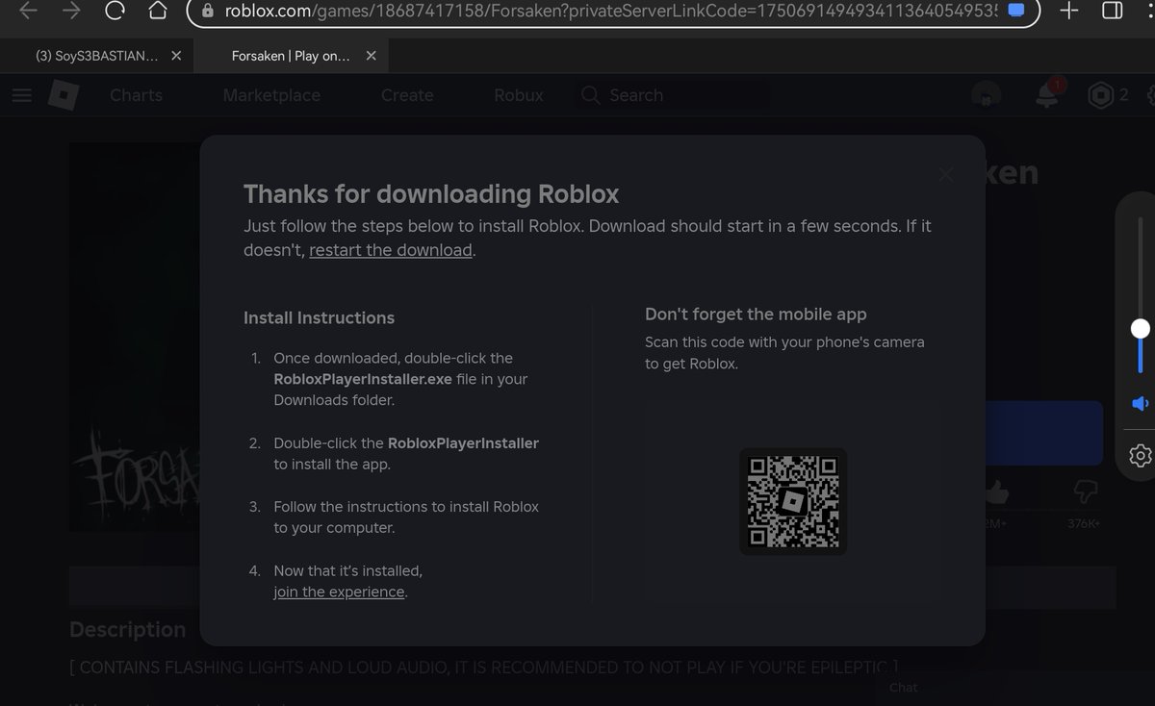The width and height of the screenshot is (1155, 706).
Task: Click the thumbs down dislike icon
Action: point(1085,493)
